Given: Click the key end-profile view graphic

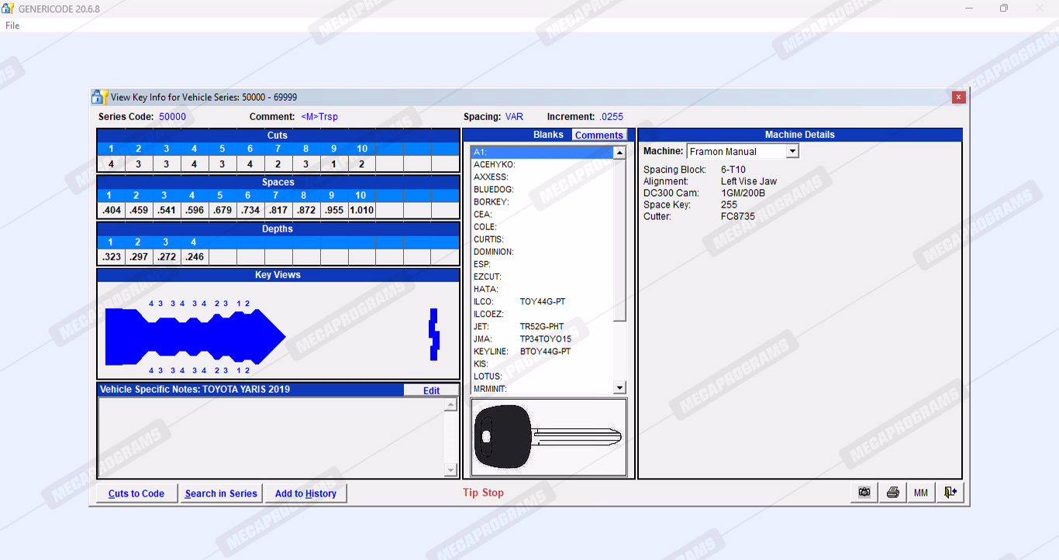Looking at the screenshot, I should tap(434, 334).
